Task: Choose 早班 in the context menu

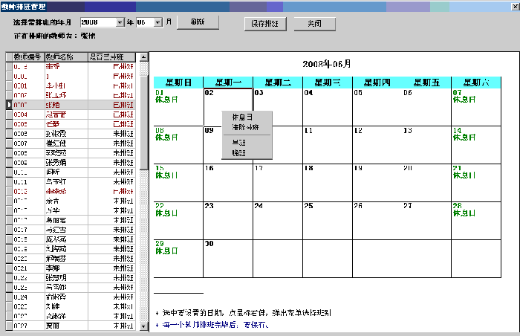Action: [x=247, y=143]
